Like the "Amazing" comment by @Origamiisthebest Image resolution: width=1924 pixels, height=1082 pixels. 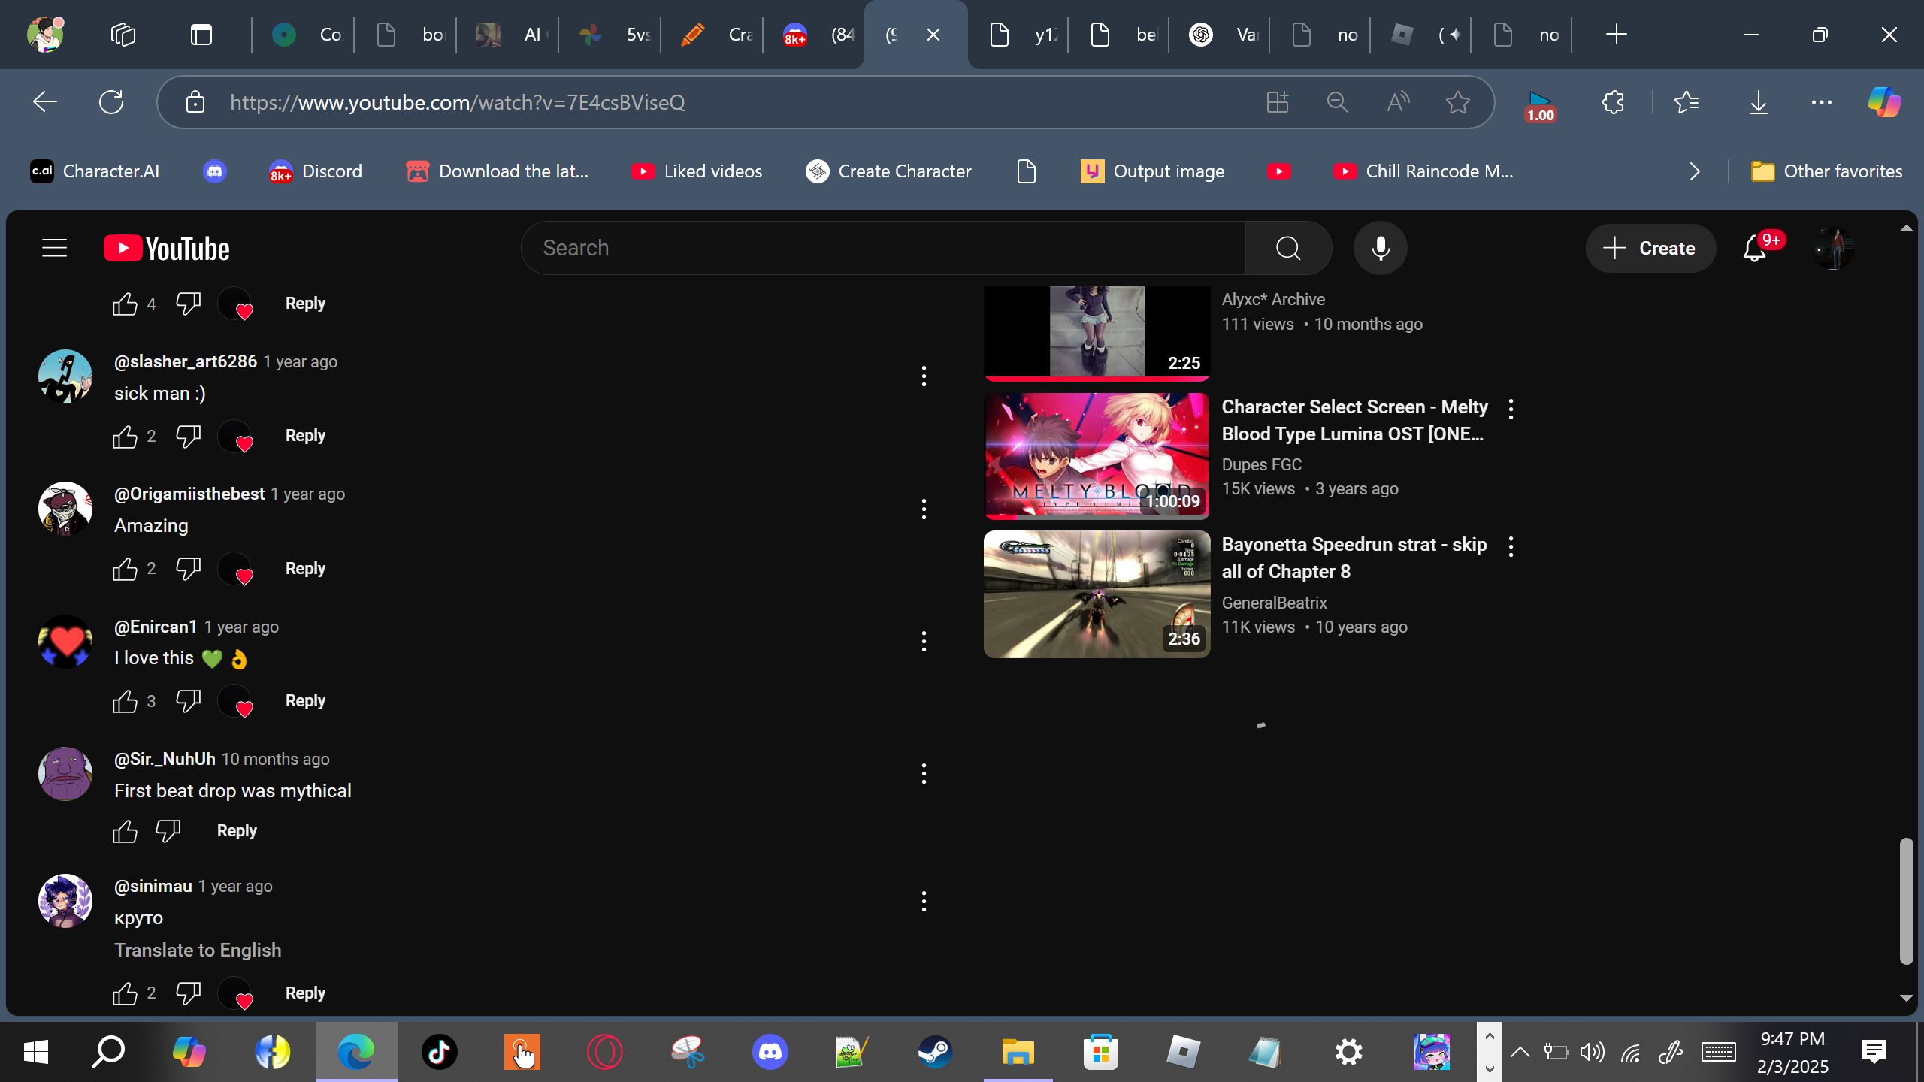pyautogui.click(x=125, y=569)
